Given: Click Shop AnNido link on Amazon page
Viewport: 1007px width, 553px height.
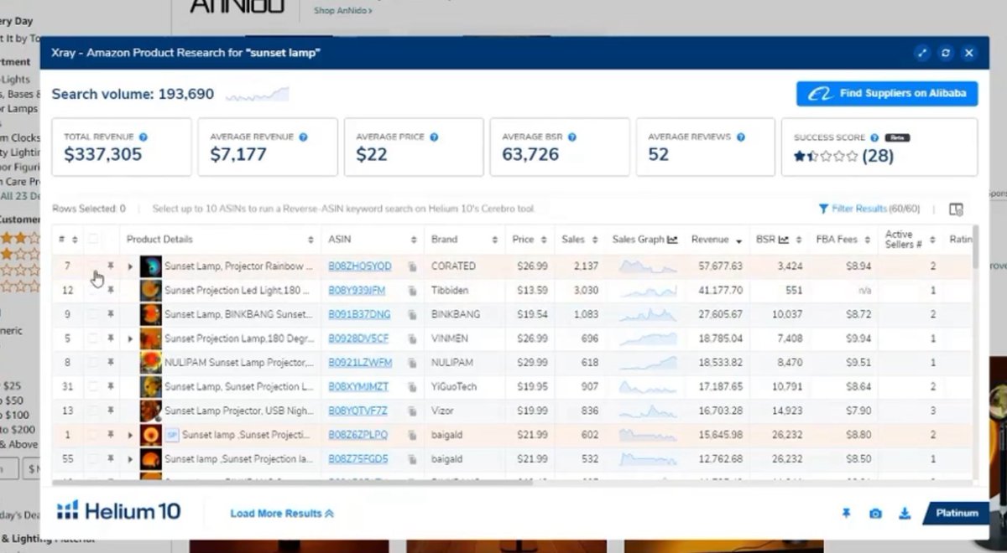Looking at the screenshot, I should click(343, 11).
